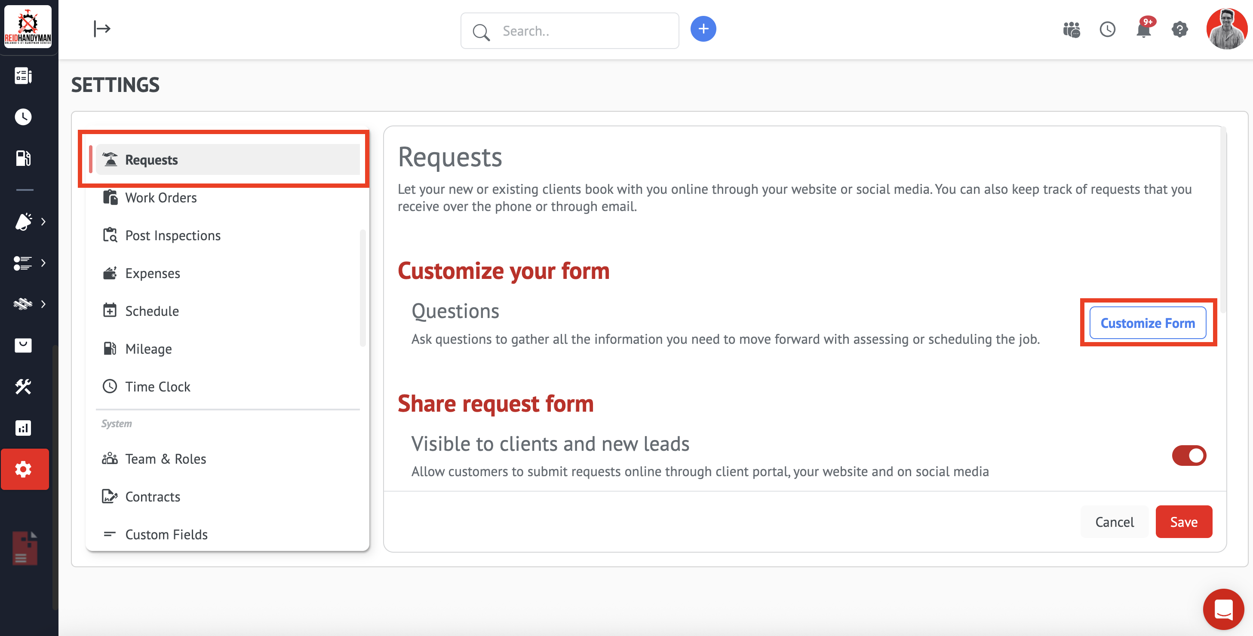Click the blue plus add button

703,29
